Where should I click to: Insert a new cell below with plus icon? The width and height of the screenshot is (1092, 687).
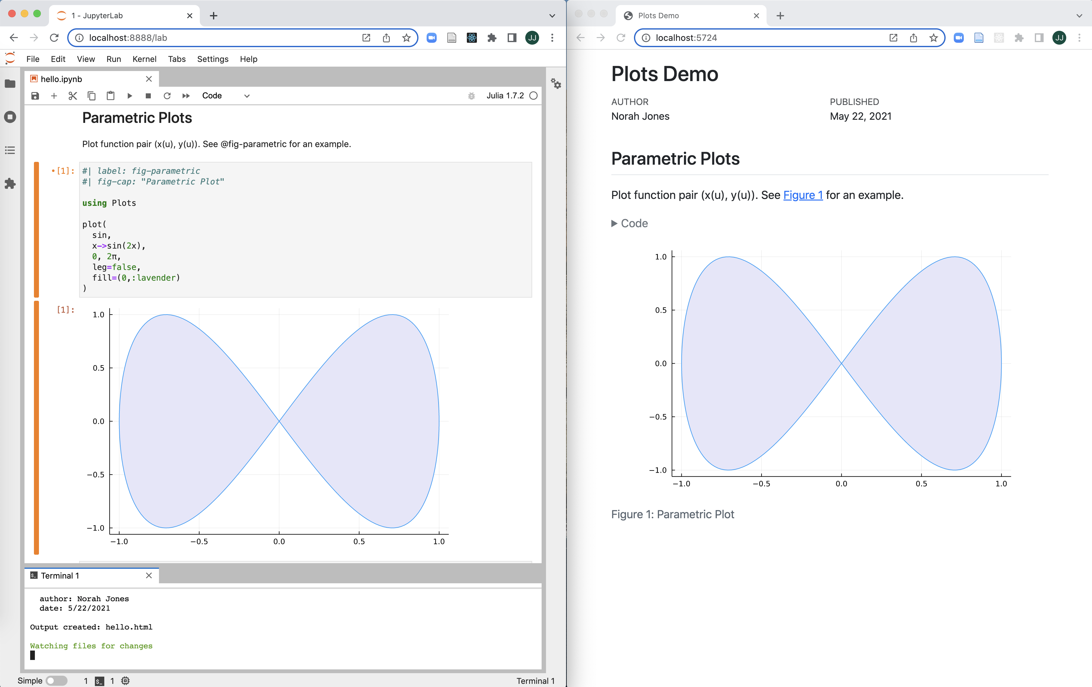tap(54, 96)
